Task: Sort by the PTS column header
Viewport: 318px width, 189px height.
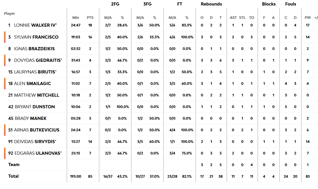Action: pyautogui.click(x=90, y=18)
